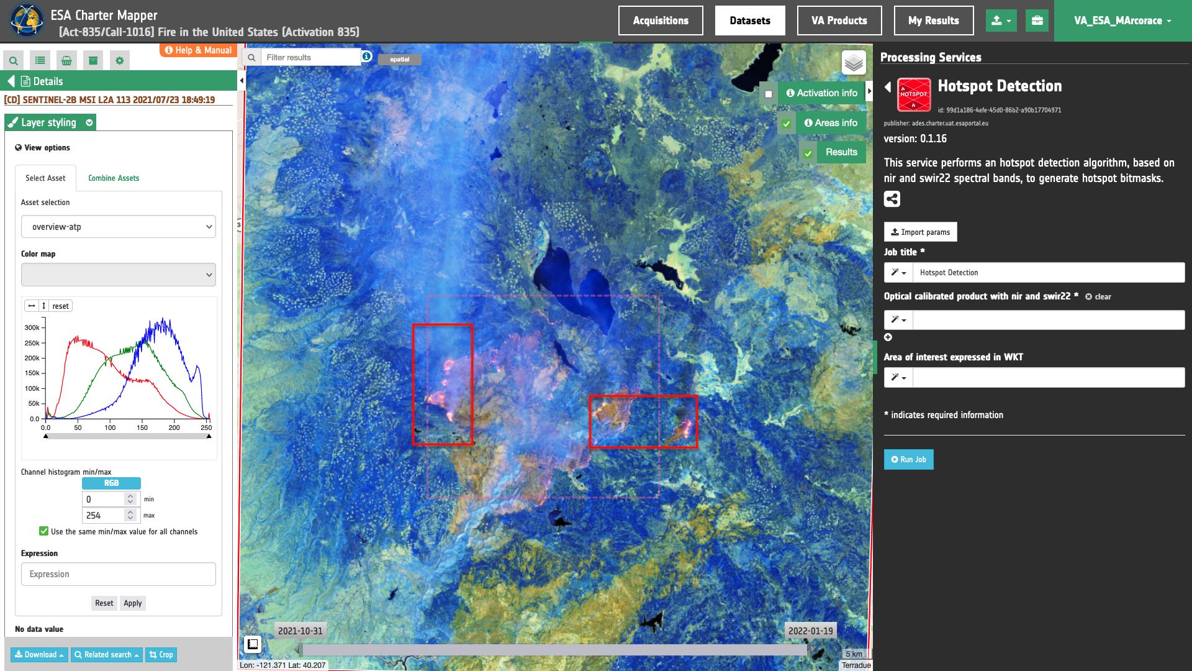Select the RGB channel button

(x=111, y=483)
